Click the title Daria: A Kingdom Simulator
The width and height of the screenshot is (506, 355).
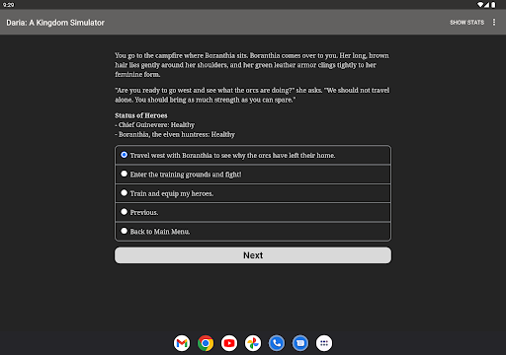(55, 23)
